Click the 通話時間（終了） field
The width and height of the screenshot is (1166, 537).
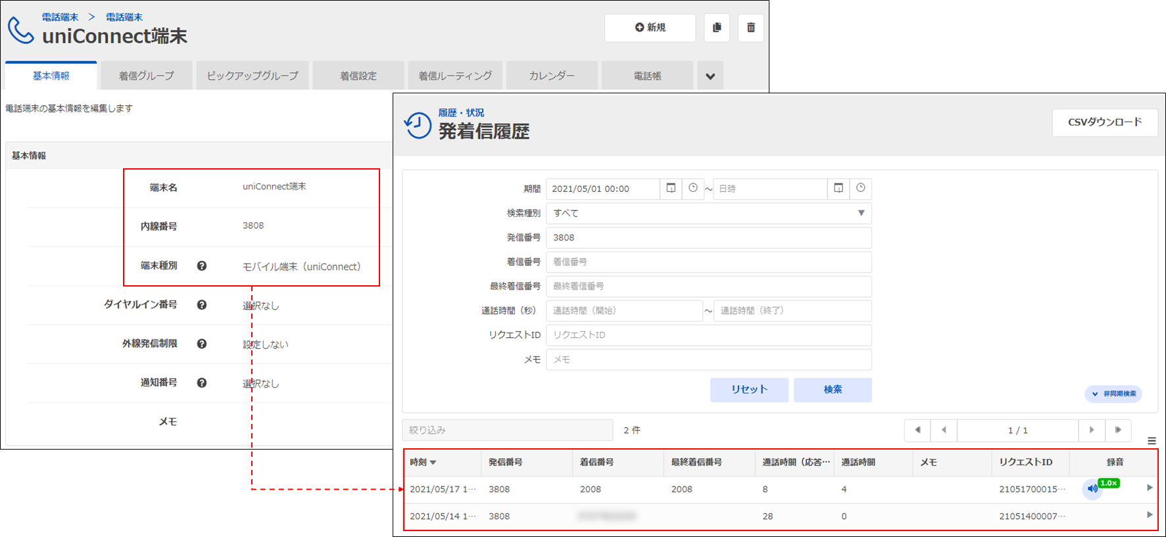tap(793, 310)
